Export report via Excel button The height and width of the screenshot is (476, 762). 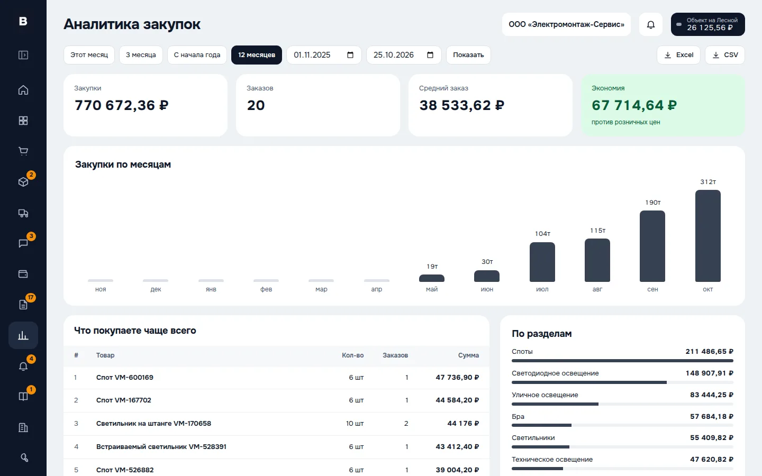[x=679, y=55]
